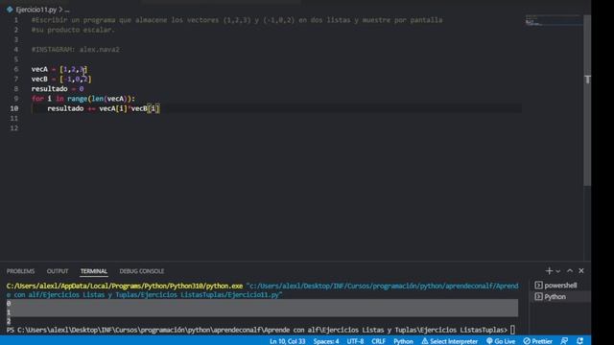This screenshot has height=345, width=614.
Task: Open the breadcrumb ellipsis after Ejercicio11.py
Action: tap(67, 10)
